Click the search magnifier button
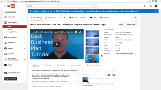 click(95, 6)
